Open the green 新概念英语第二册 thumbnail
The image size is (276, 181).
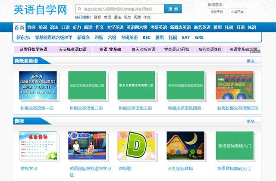[87, 85]
